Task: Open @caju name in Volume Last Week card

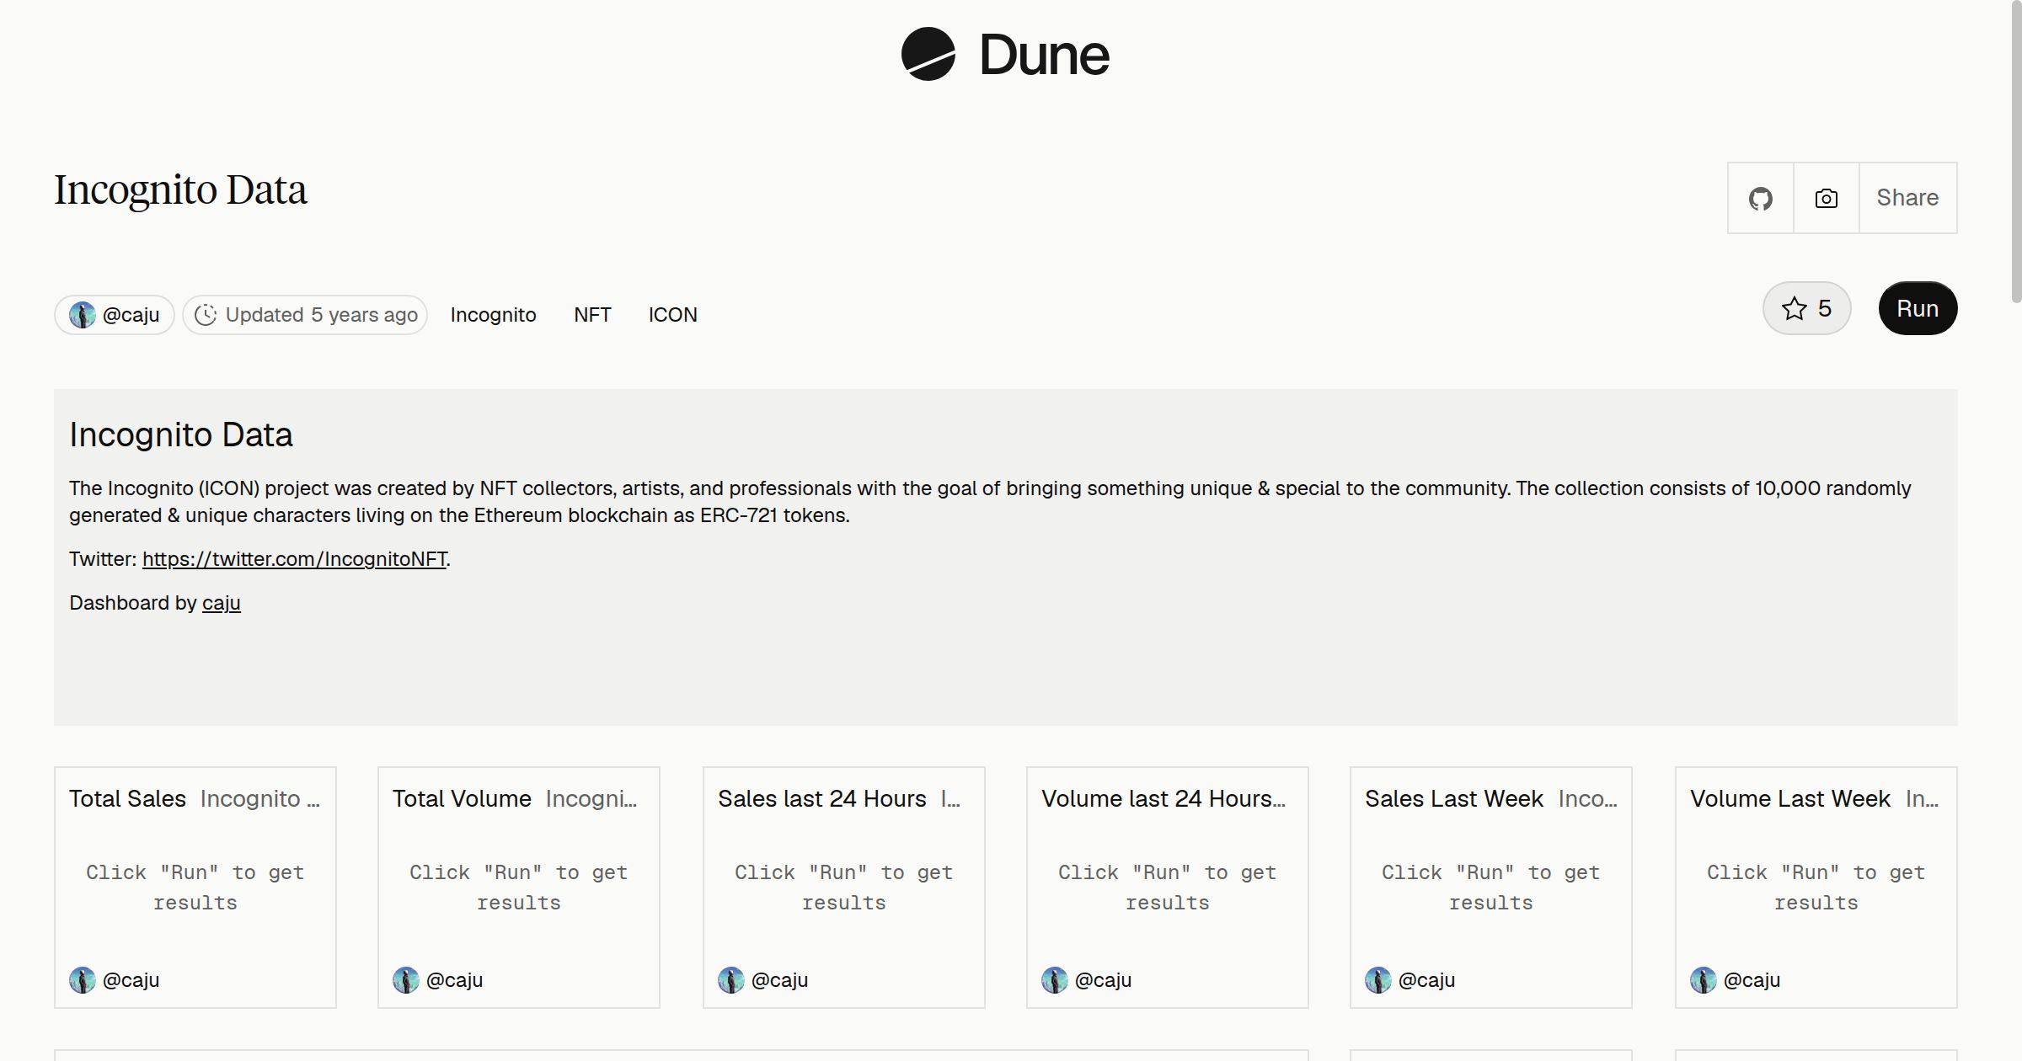Action: tap(1752, 980)
